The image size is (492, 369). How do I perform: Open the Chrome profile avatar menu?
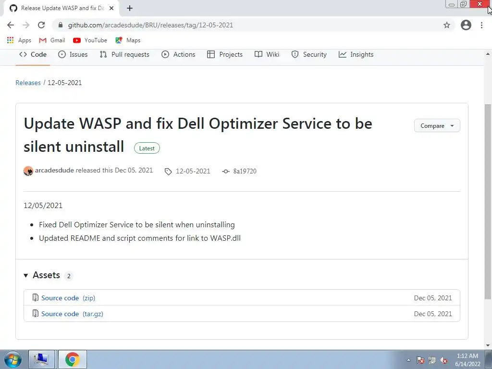click(x=466, y=25)
